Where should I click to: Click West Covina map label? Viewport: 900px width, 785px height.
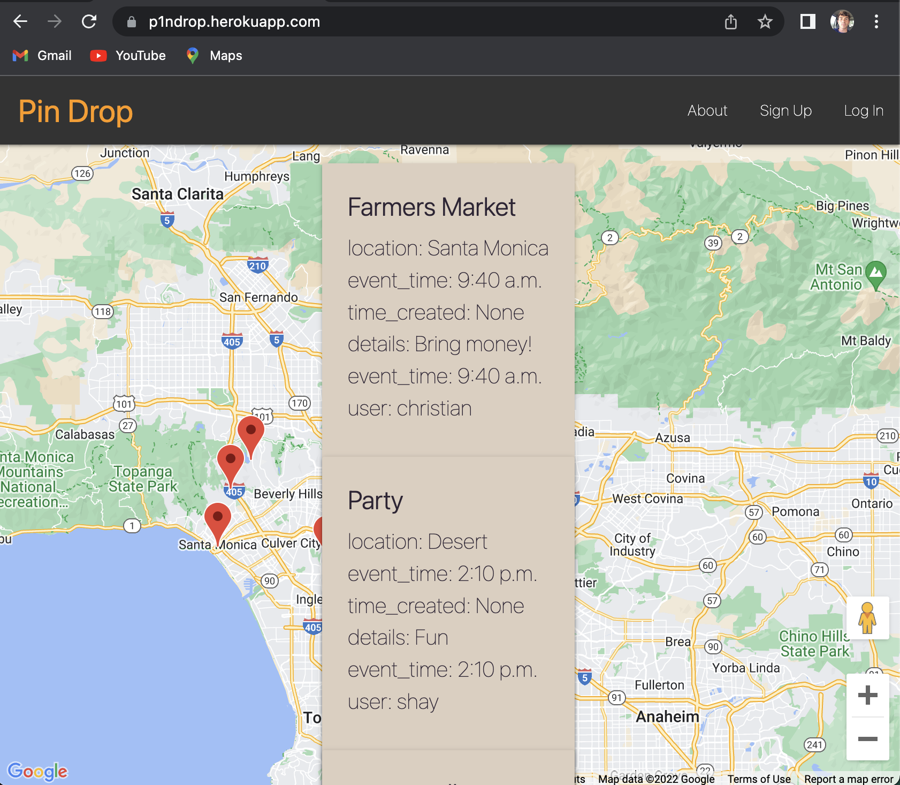click(x=647, y=499)
